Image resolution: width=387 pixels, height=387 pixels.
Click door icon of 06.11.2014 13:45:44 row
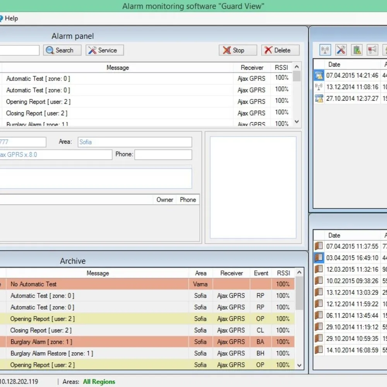319,315
